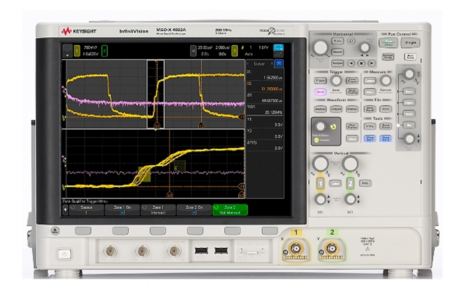467x302 pixels.
Task: Push the Ref waveforms key
Action: (409, 125)
